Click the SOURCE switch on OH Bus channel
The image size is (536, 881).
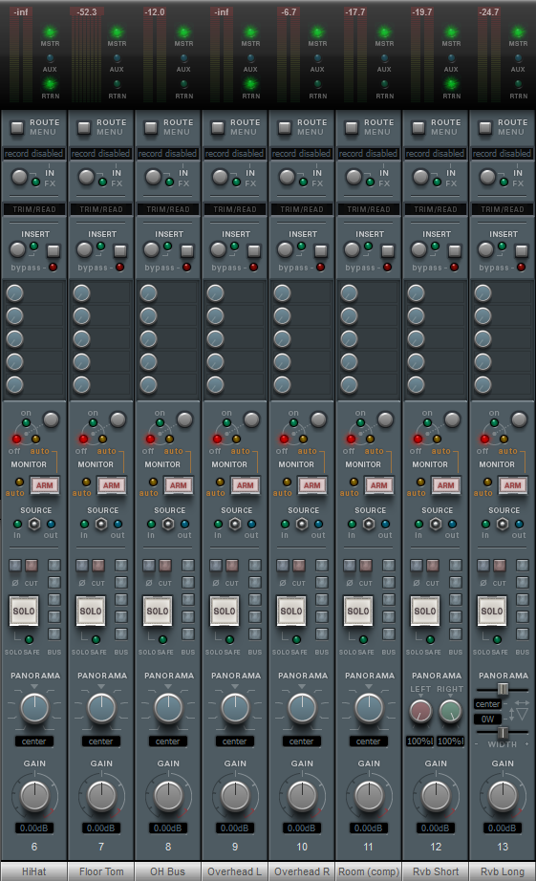pos(168,524)
